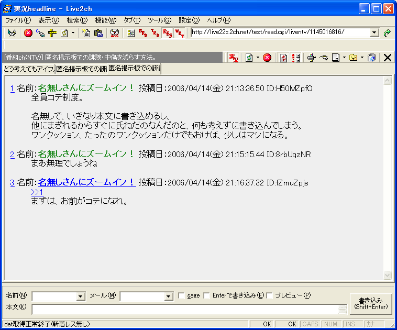Click the reload page icon in main toolbar

click(64, 33)
